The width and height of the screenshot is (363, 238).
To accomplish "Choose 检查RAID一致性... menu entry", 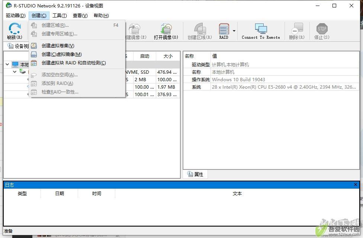I will click(x=77, y=92).
